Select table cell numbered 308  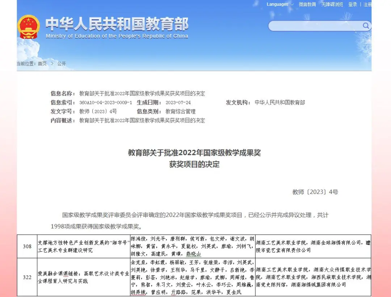(x=27, y=246)
